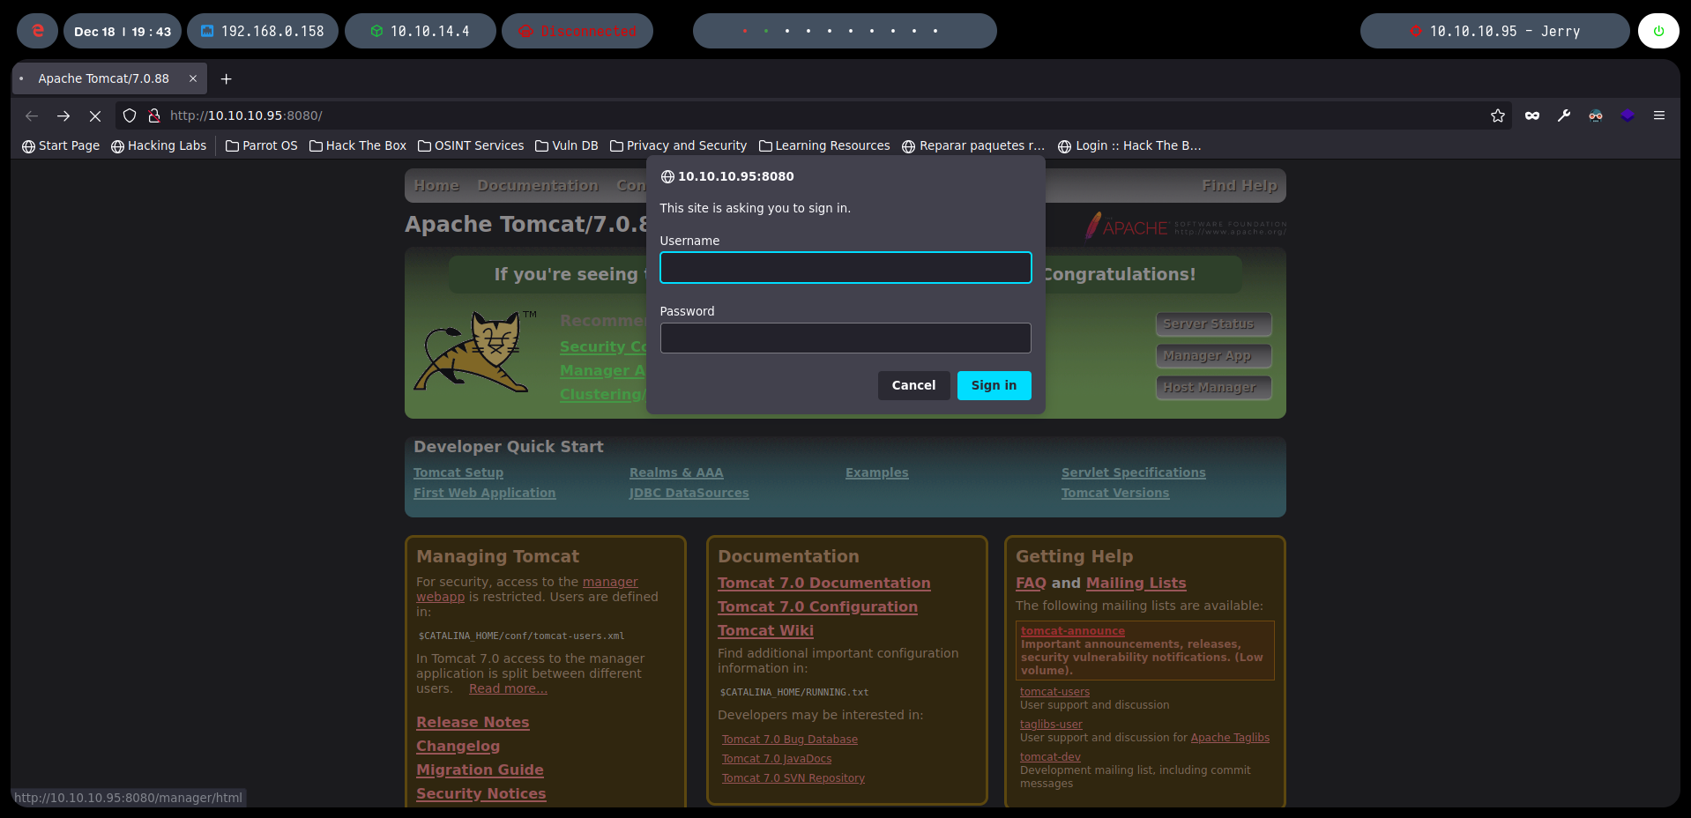Image resolution: width=1691 pixels, height=818 pixels.
Task: Open a new tab with plus icon
Action: 227,78
